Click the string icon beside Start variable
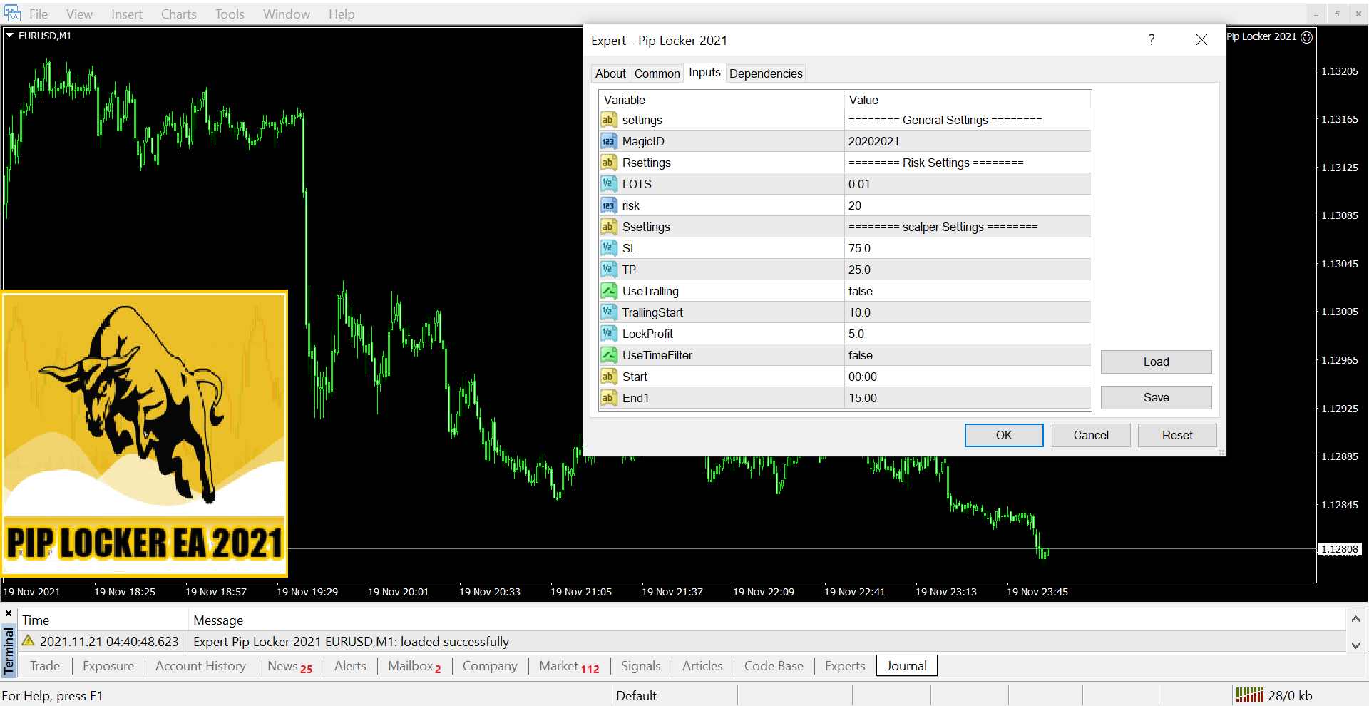 [609, 377]
